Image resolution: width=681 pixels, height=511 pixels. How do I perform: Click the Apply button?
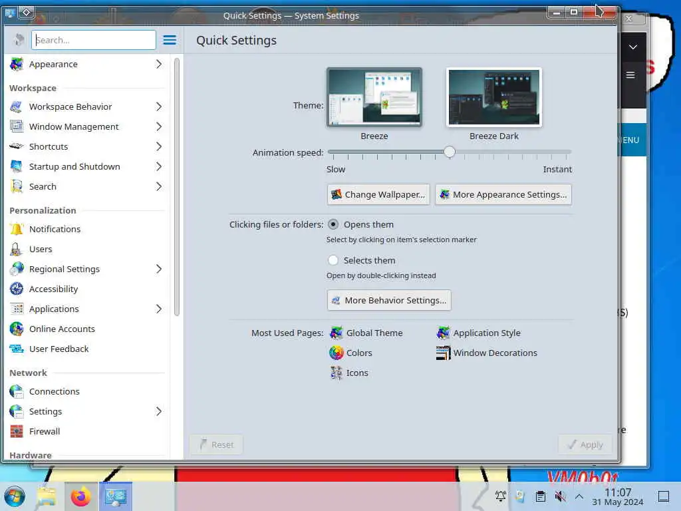pyautogui.click(x=585, y=444)
